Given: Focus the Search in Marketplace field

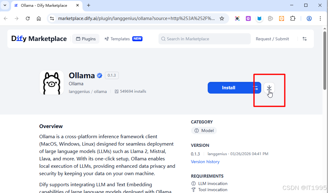Looking at the screenshot, I should [205, 39].
